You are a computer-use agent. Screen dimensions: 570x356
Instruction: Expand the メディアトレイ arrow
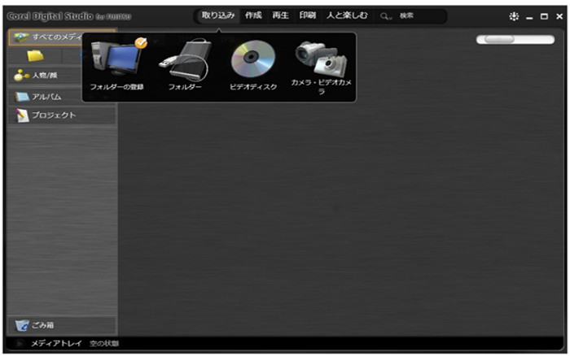click(20, 344)
